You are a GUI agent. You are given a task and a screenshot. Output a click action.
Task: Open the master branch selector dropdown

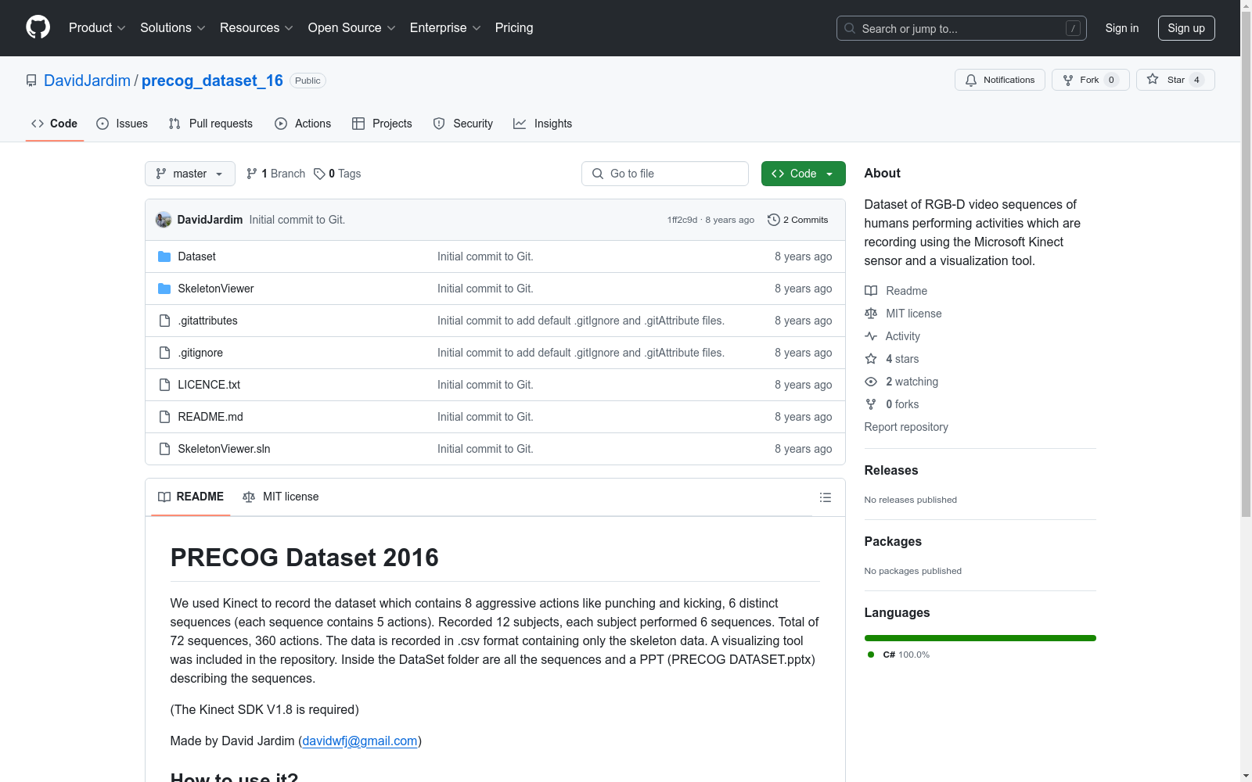click(190, 174)
